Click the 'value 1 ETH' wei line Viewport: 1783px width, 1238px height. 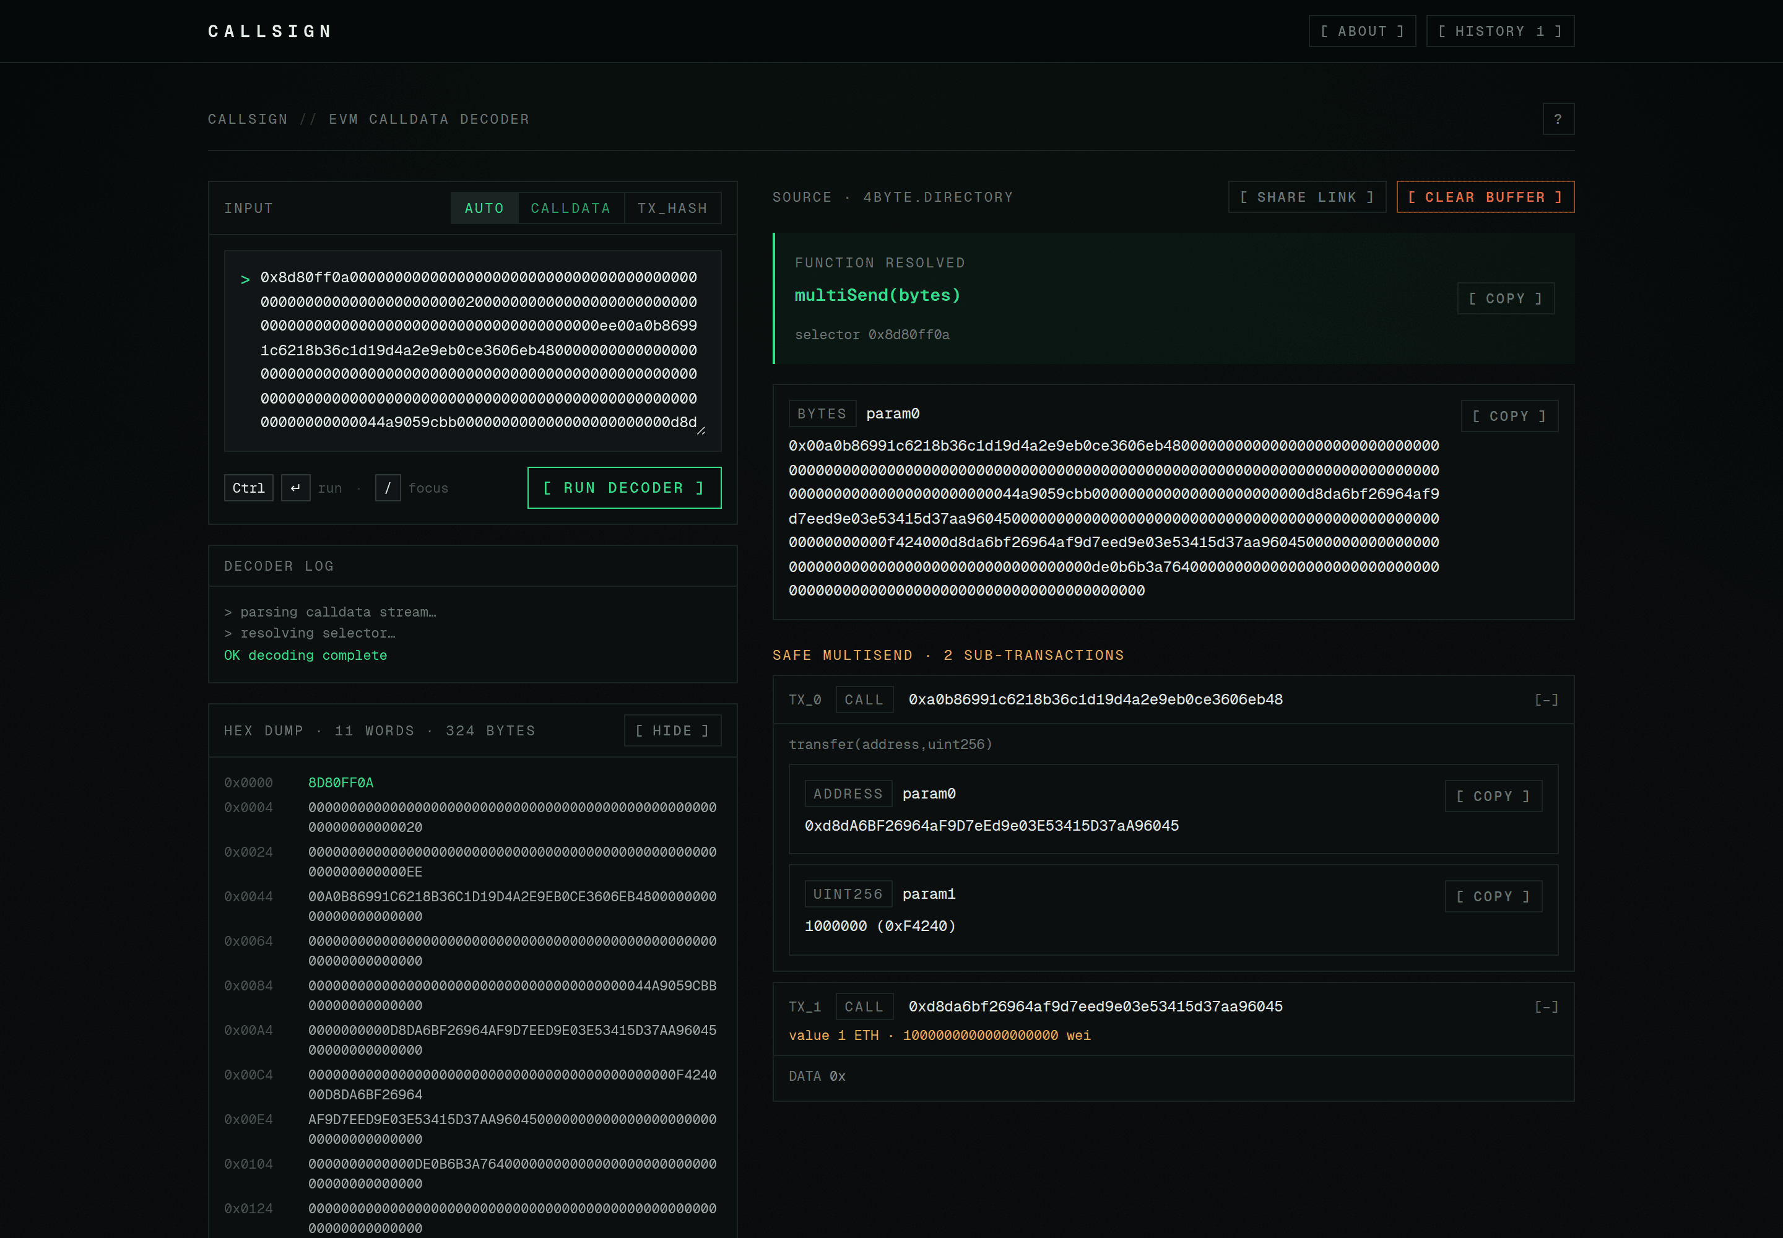940,1036
